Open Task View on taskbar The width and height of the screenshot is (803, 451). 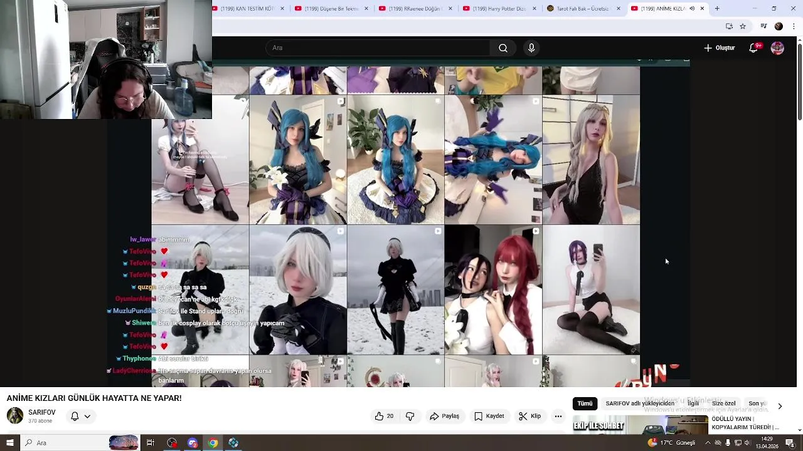pos(151,443)
